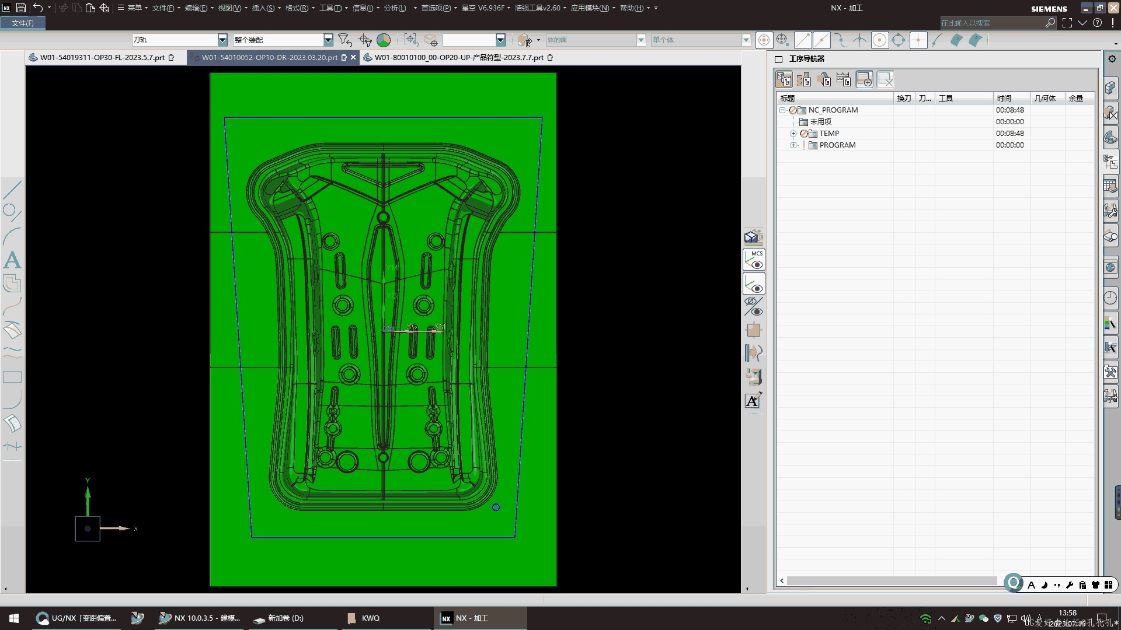The width and height of the screenshot is (1121, 630).
Task: Toggle snap to point on curve
Action: (x=937, y=40)
